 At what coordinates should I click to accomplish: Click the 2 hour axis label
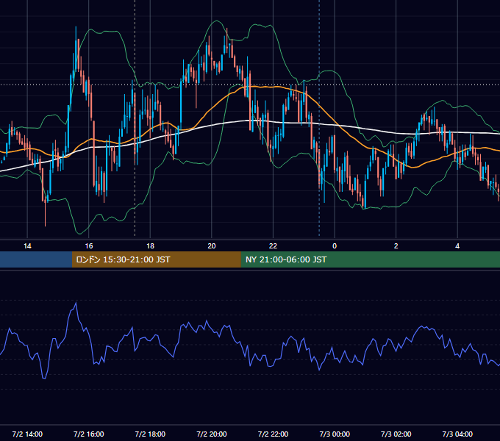point(396,246)
